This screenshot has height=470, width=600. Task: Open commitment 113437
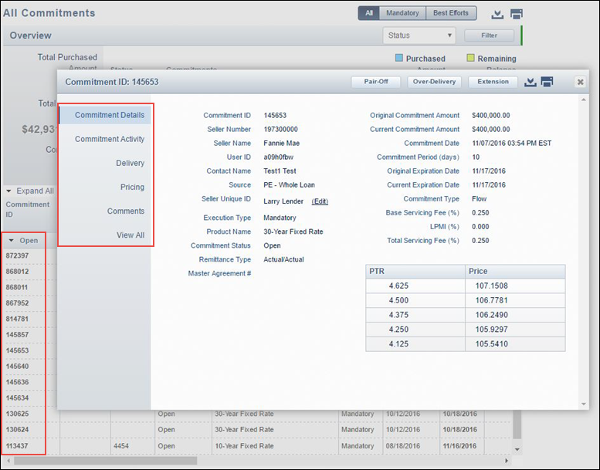click(17, 446)
